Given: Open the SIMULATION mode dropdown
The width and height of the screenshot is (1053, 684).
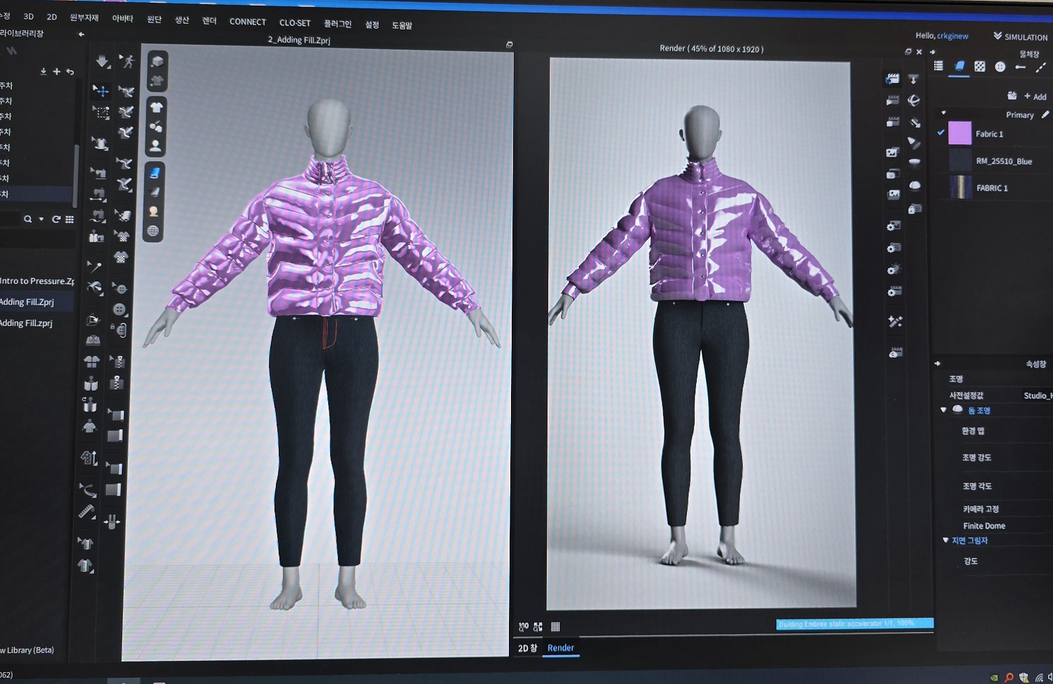Looking at the screenshot, I should tap(1020, 37).
